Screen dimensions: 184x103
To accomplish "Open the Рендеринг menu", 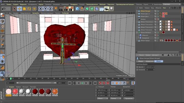I will [x=74, y=4].
